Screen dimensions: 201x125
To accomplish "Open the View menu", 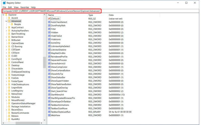I will (16, 7).
